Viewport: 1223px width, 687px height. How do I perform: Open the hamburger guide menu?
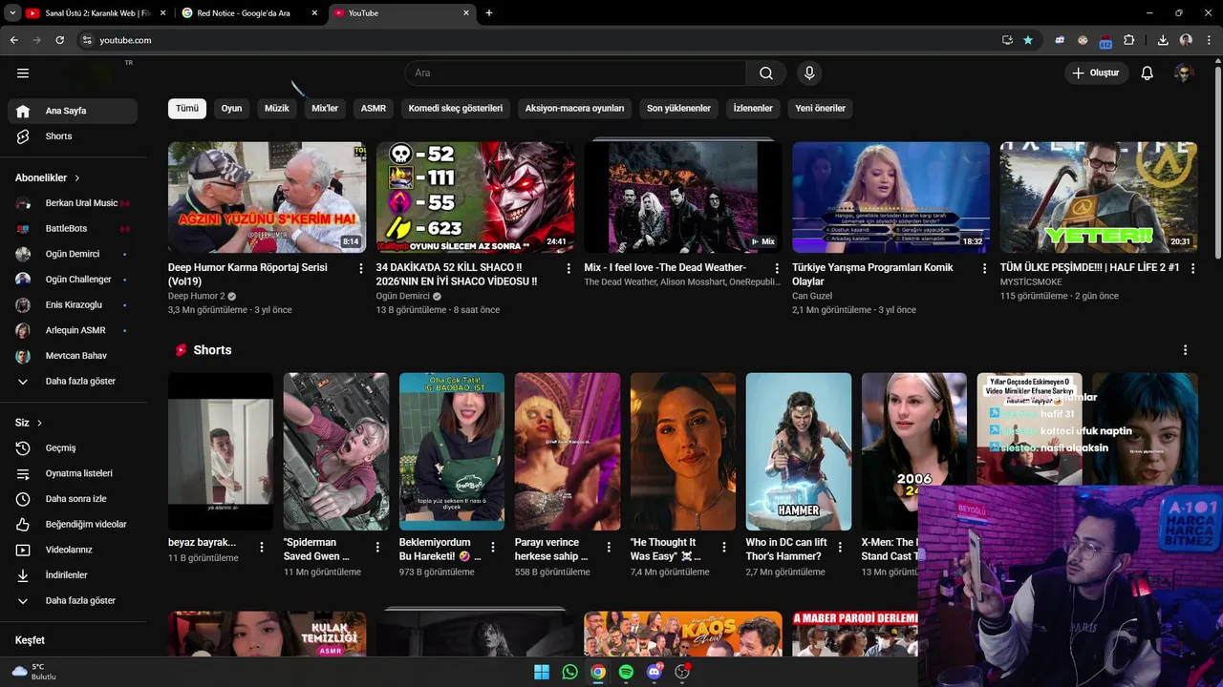coord(23,73)
